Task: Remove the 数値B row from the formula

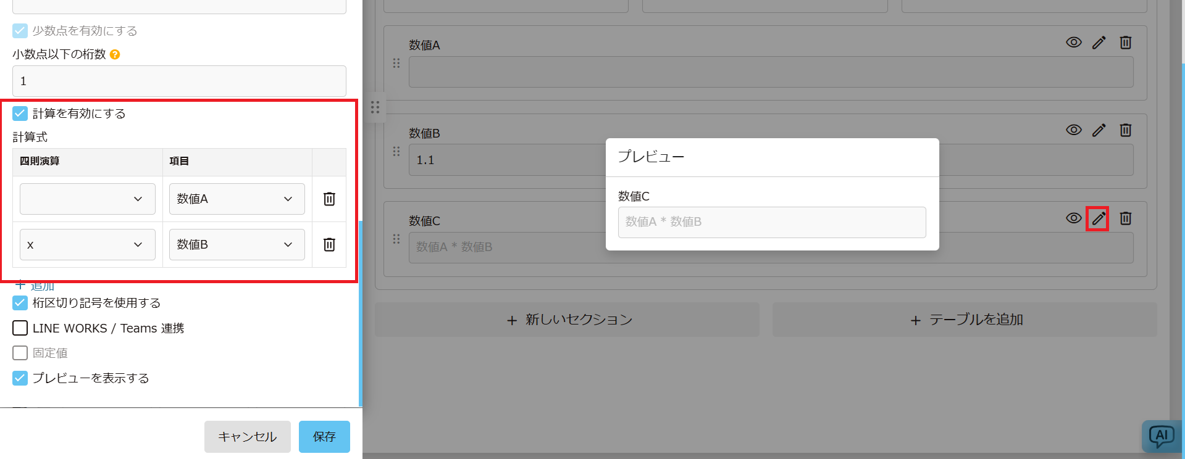Action: tap(329, 244)
